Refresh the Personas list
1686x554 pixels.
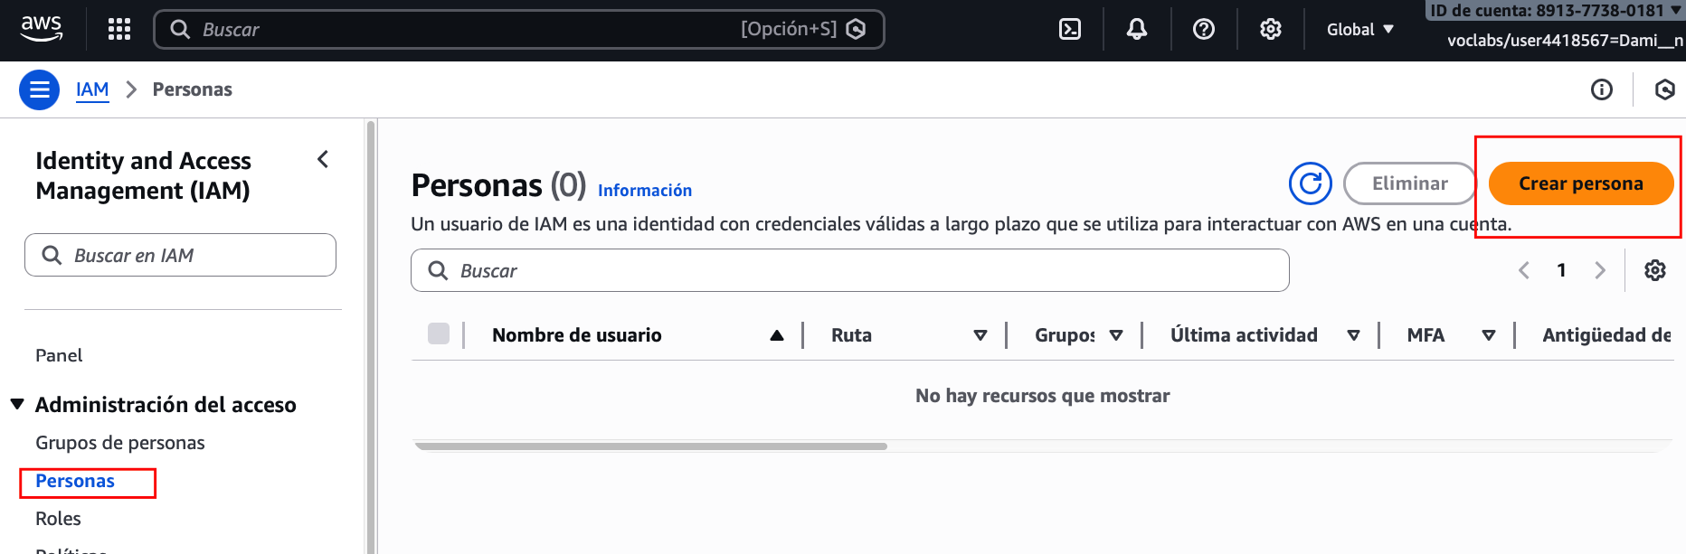click(1310, 183)
